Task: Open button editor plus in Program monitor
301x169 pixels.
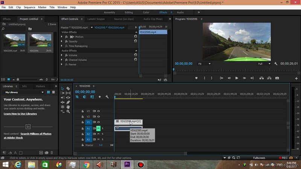Action: (296, 78)
